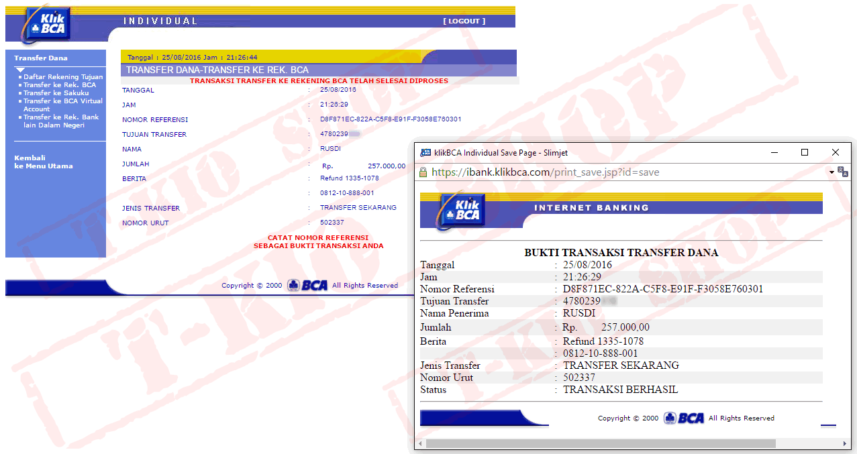Image resolution: width=857 pixels, height=454 pixels.
Task: Select Transfer ke Rek. BCA
Action: pyautogui.click(x=59, y=85)
